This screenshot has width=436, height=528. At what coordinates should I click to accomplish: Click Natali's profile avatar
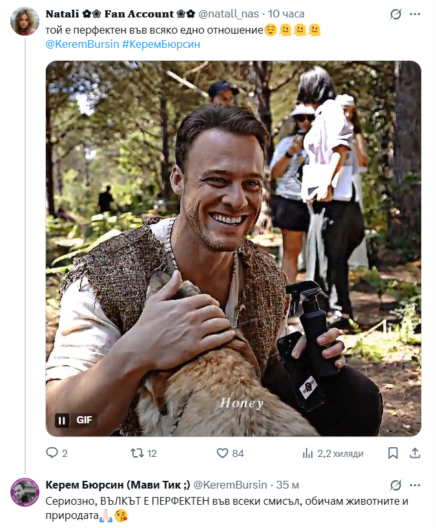pos(25,22)
